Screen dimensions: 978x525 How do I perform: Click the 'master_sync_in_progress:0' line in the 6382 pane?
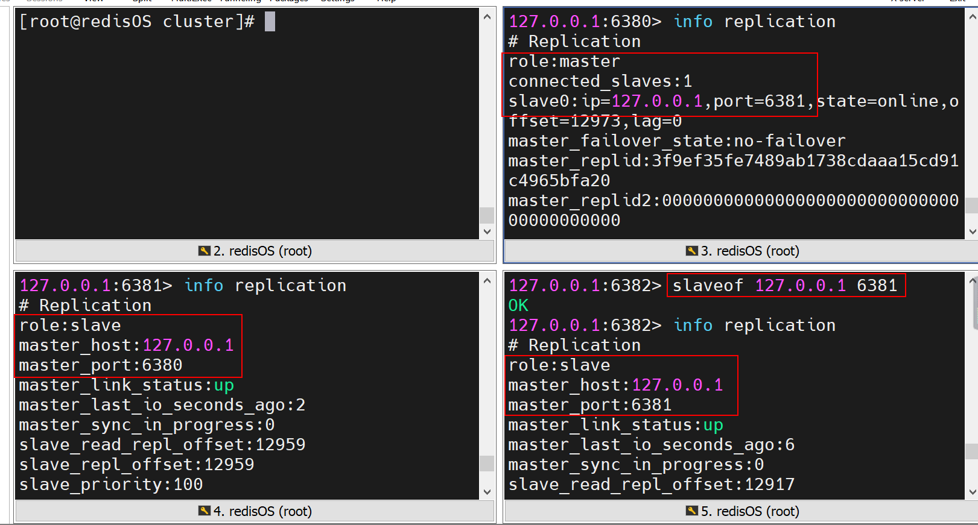click(636, 465)
